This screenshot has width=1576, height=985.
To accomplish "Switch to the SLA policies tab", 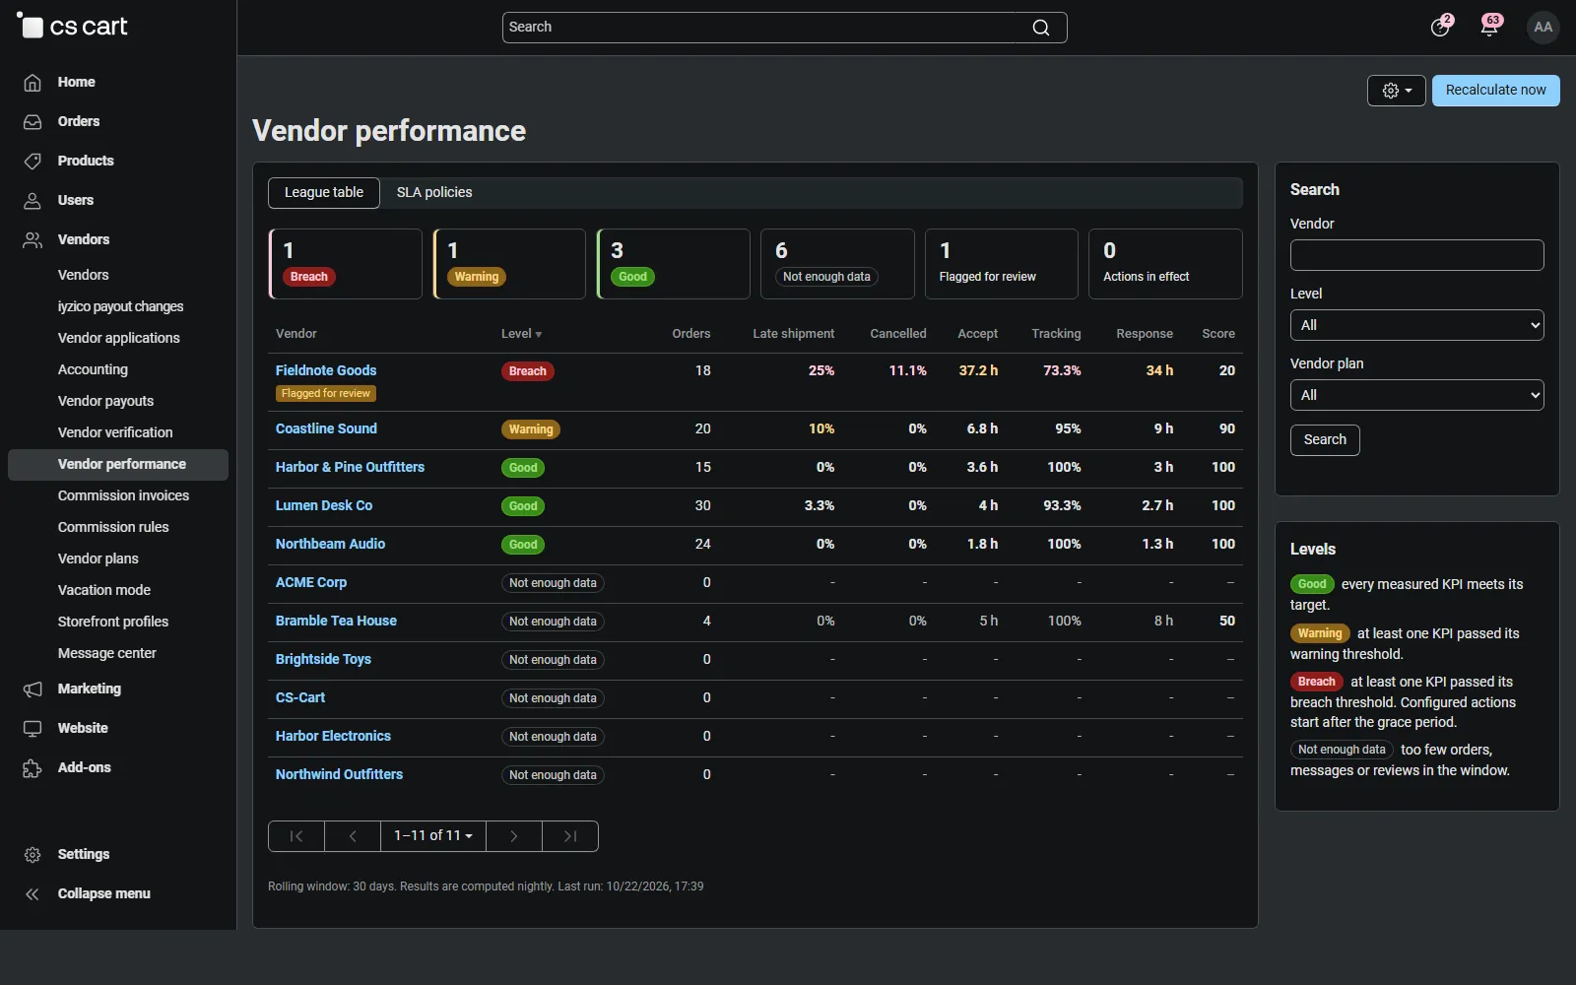I will [x=434, y=193].
